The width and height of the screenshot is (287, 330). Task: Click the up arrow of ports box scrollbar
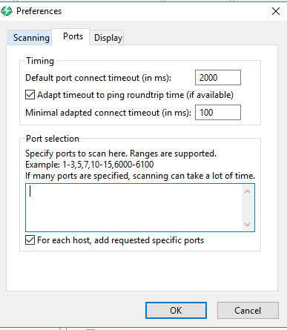[247, 191]
